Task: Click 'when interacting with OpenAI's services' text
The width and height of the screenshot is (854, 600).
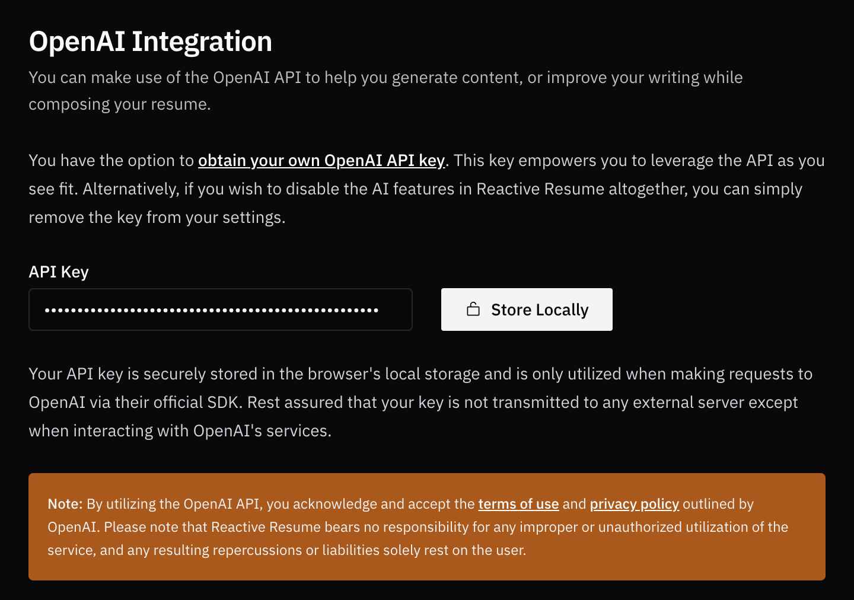Action: point(180,431)
